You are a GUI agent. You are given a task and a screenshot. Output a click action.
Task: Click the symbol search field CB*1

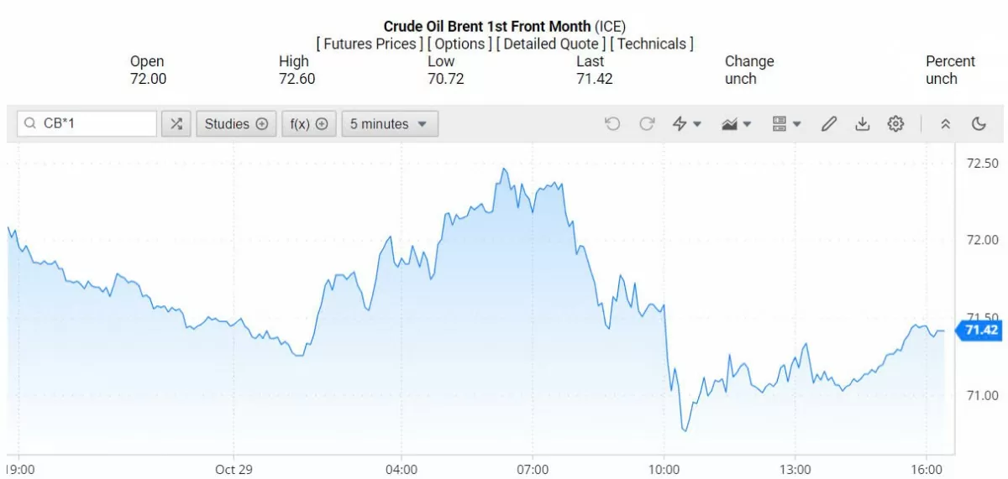(87, 124)
